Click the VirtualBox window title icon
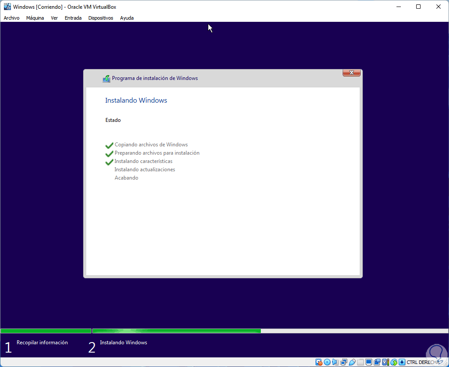449x367 pixels. point(7,7)
